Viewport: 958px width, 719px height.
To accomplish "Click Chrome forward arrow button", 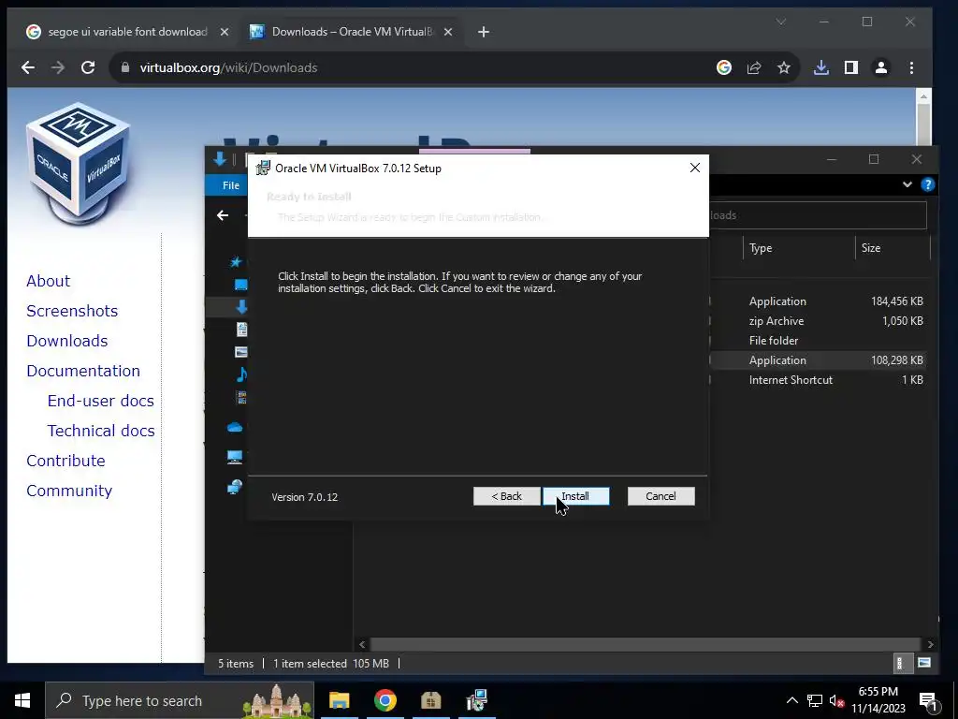I will (x=58, y=67).
